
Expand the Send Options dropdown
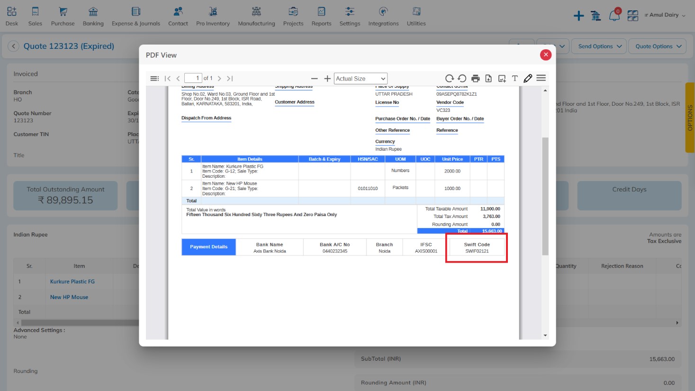click(599, 46)
